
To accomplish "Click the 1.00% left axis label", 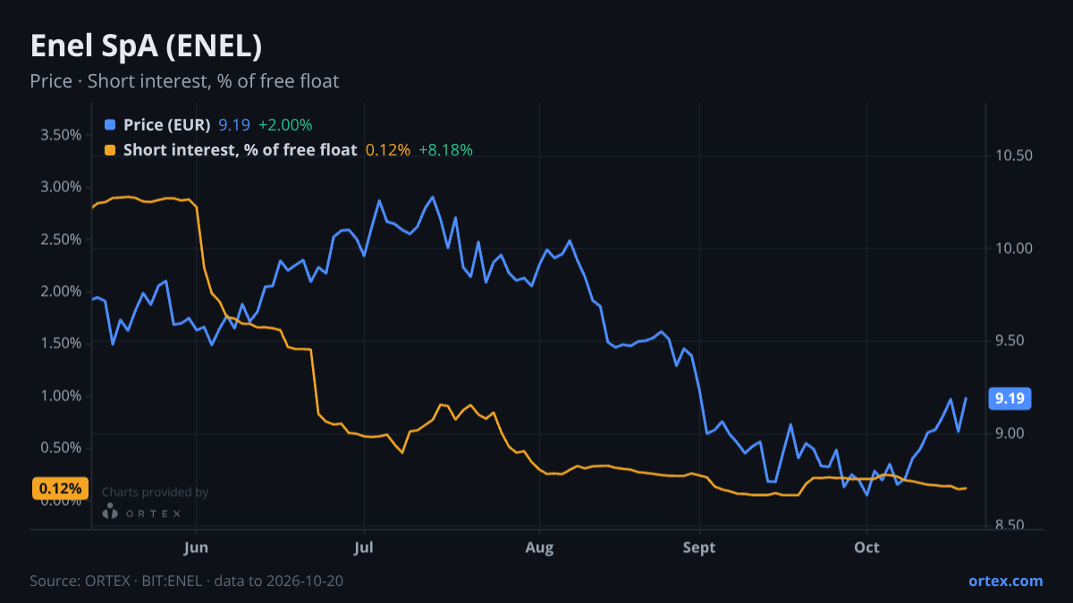I will tap(62, 396).
